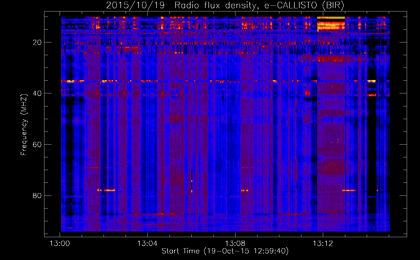Click the 'Frequency (MHZ)' axis label
Image resolution: width=420 pixels, height=260 pixels.
[24, 125]
